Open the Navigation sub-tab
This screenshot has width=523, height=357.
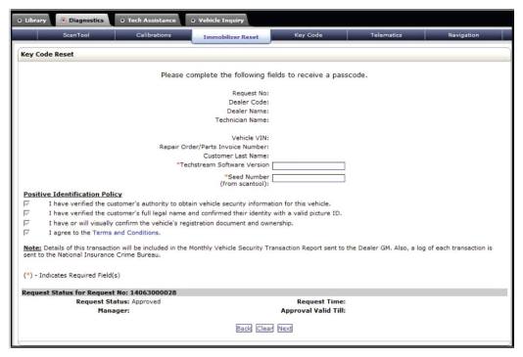coord(463,35)
